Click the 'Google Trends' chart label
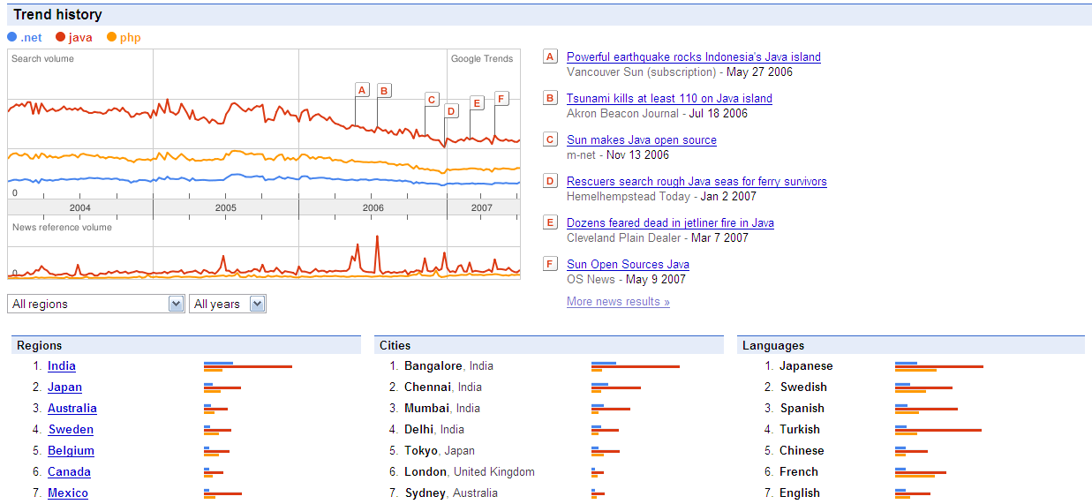 pos(482,59)
